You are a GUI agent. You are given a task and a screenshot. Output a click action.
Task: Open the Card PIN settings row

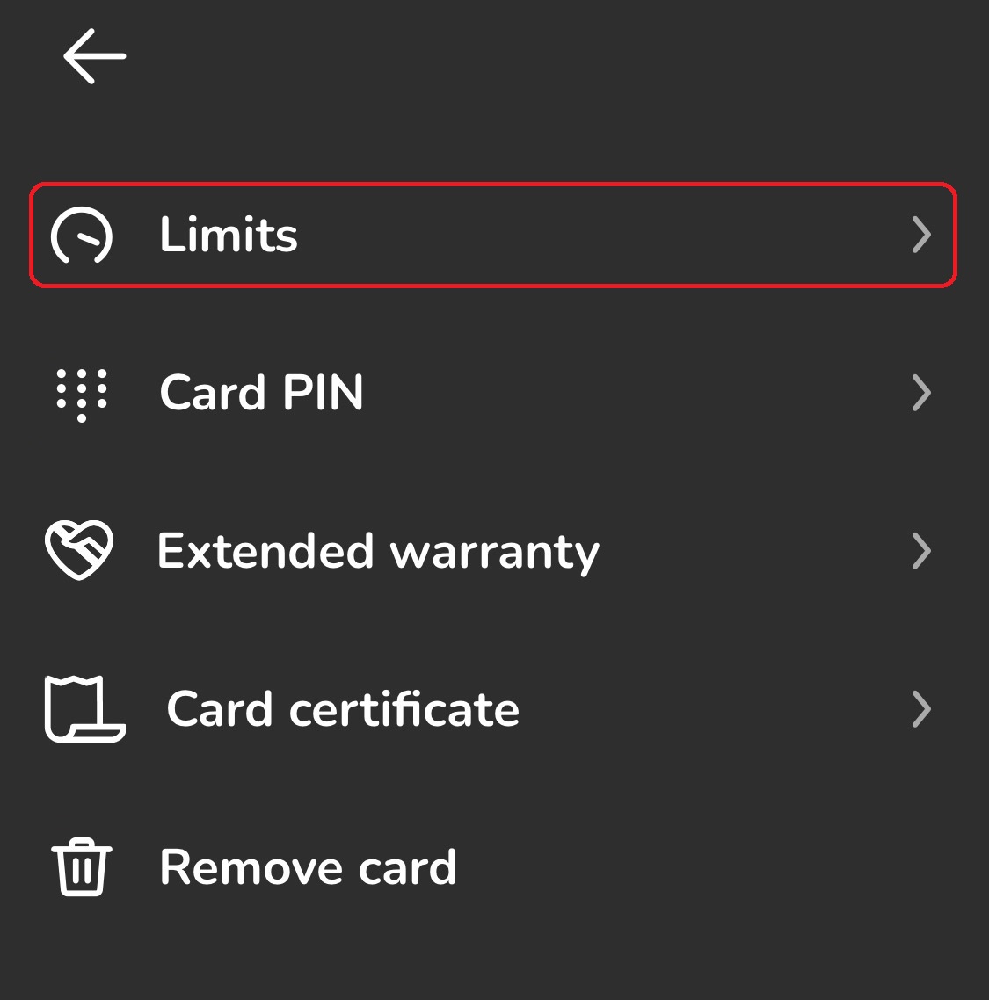tap(493, 393)
